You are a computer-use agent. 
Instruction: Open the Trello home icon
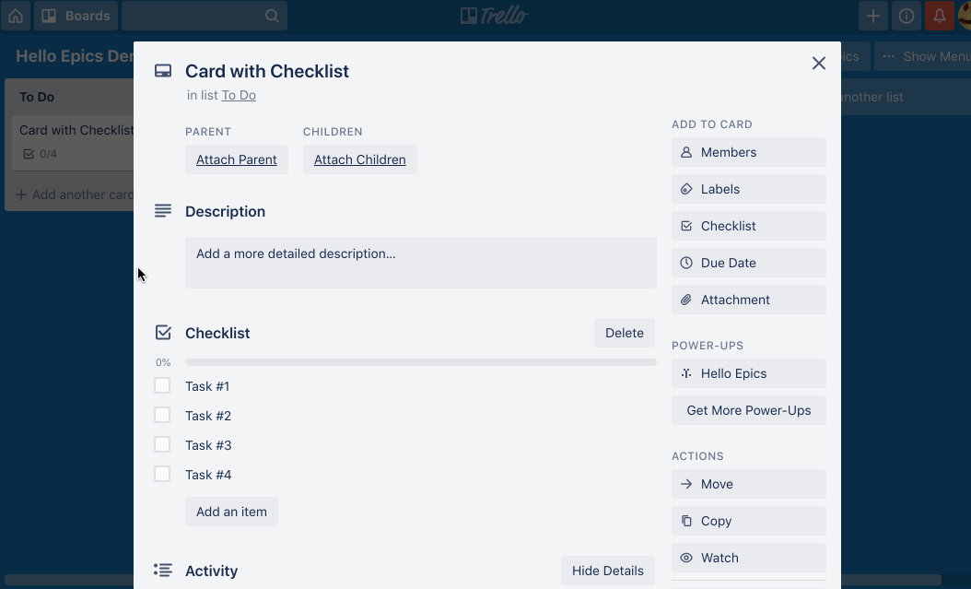[15, 16]
